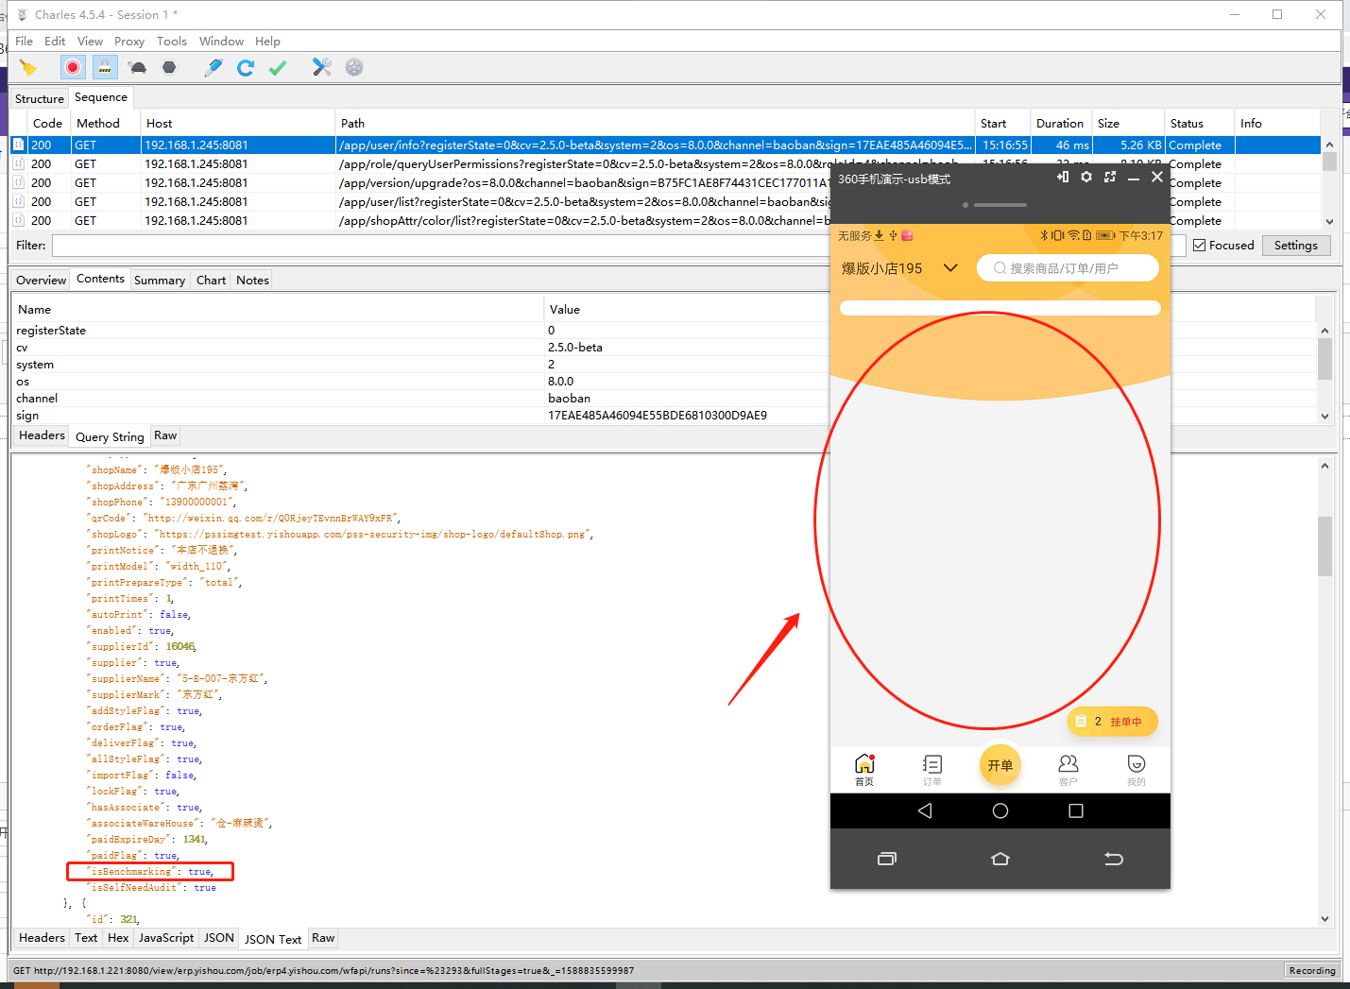This screenshot has height=989, width=1350.
Task: Tap the 搜索商品/订单/用户 search field
Action: tap(1068, 268)
